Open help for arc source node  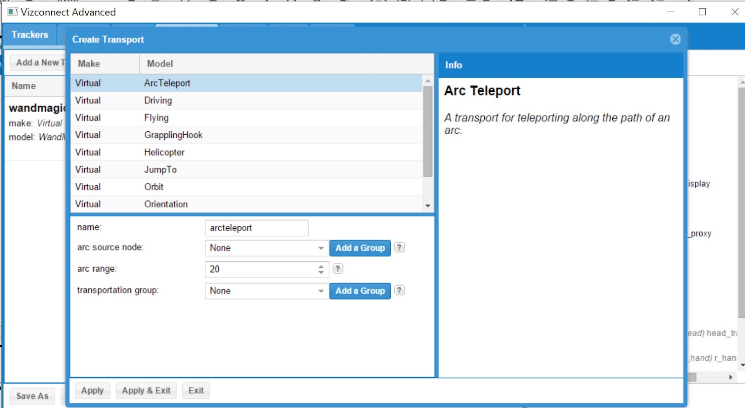coord(400,247)
